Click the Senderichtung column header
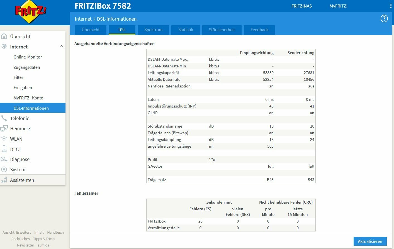 coord(301,53)
